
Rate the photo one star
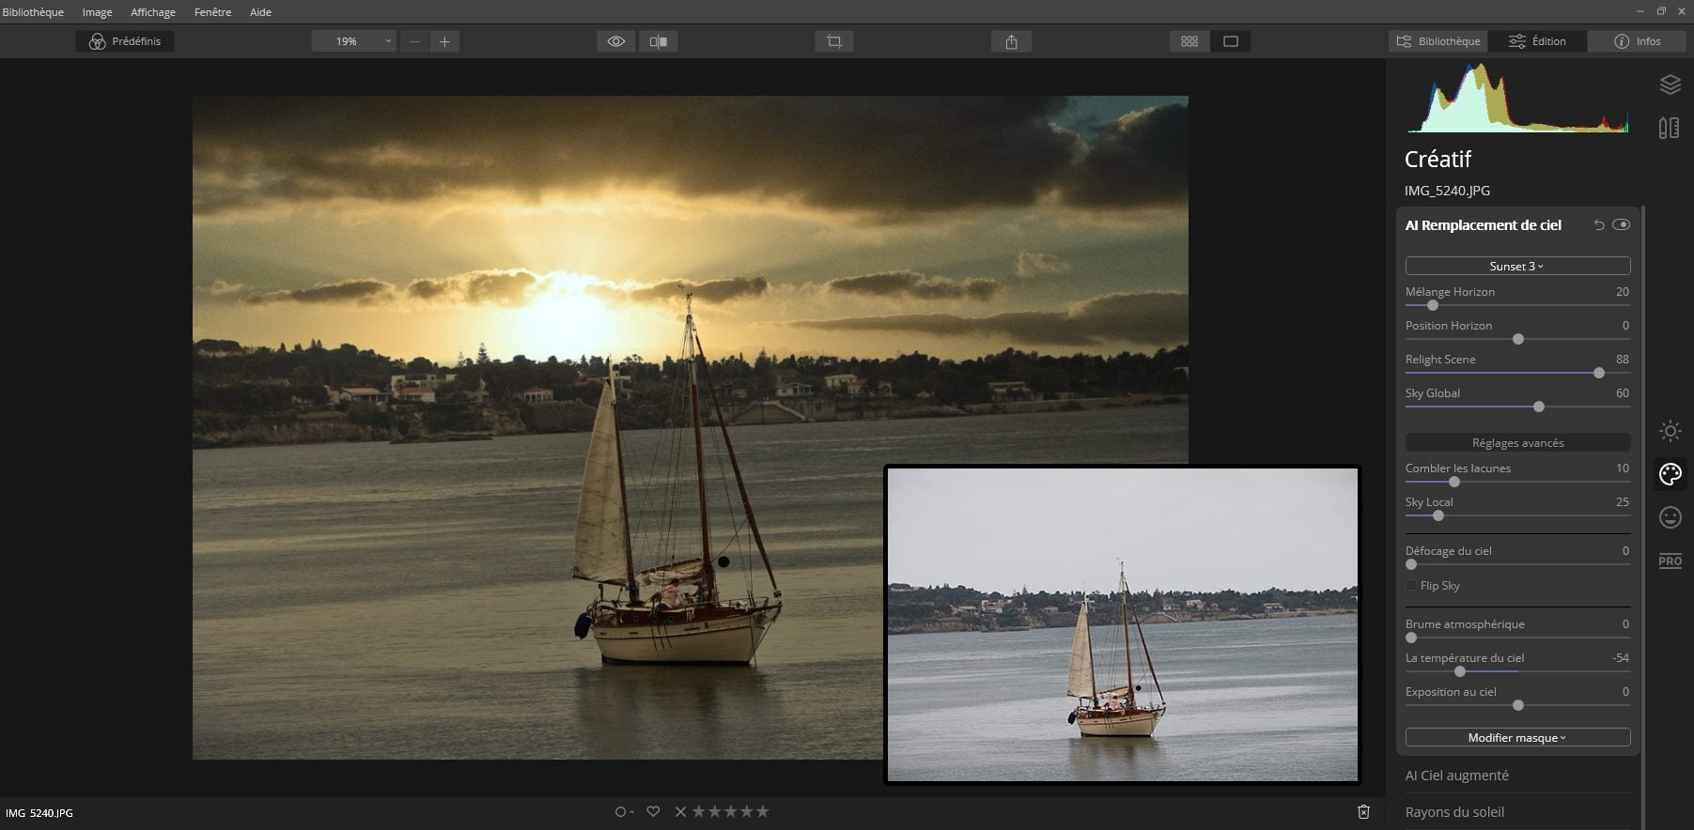click(698, 812)
